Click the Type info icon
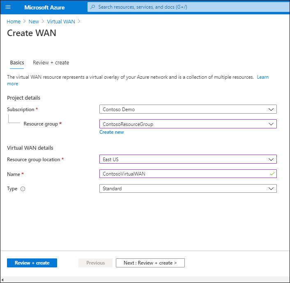This screenshot has width=290, height=283. click(23, 189)
